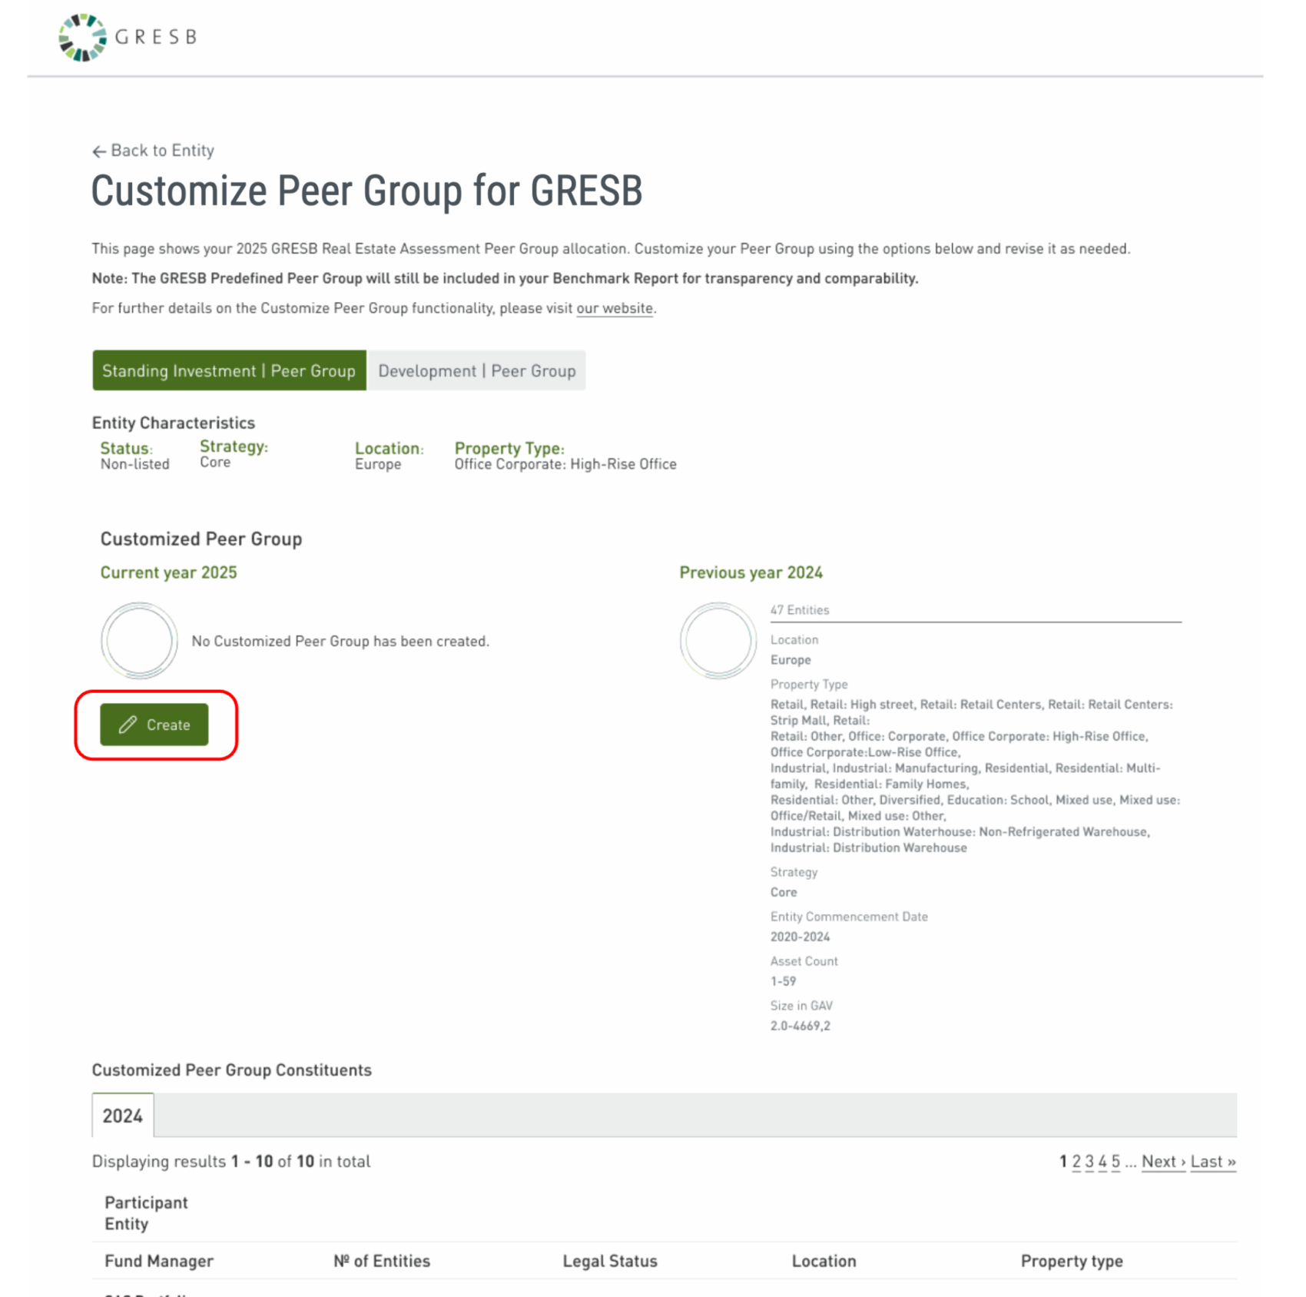Click the empty circle chart under Current year 2025
This screenshot has height=1297, width=1306.
[x=139, y=640]
